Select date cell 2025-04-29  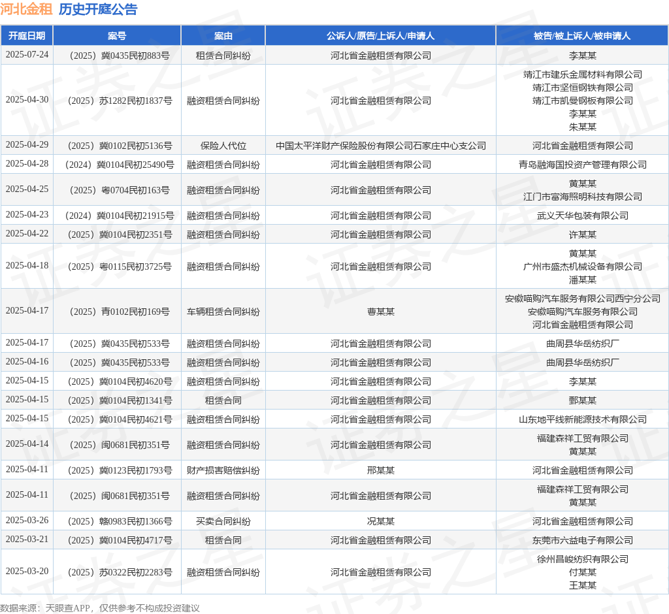click(x=27, y=145)
